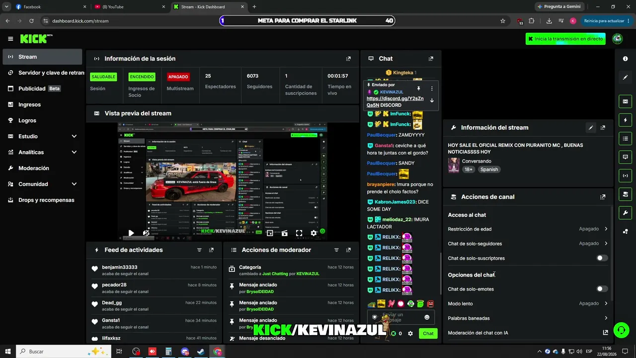The height and width of the screenshot is (358, 636).
Task: Filter the Feed de actividades list
Action: [x=199, y=250]
